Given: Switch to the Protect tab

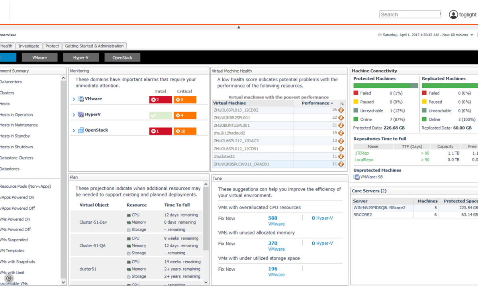Looking at the screenshot, I should pos(52,46).
